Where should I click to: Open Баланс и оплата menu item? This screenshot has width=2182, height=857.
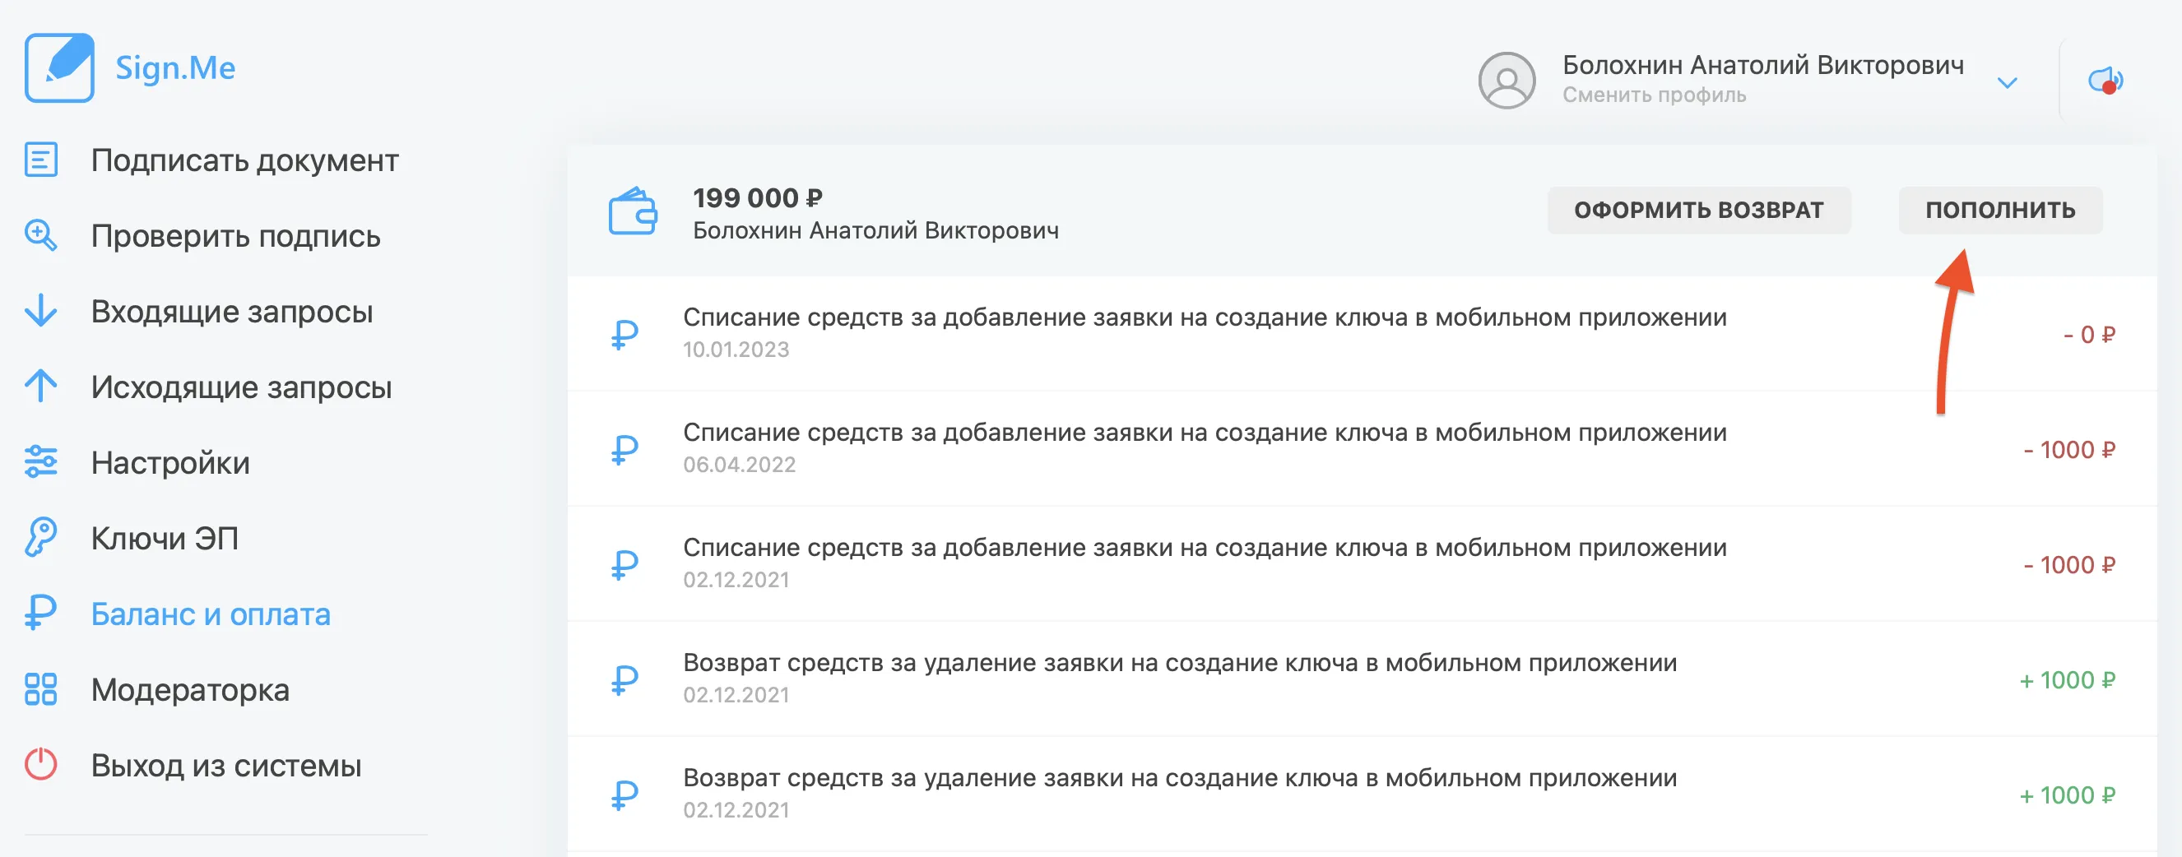211,614
